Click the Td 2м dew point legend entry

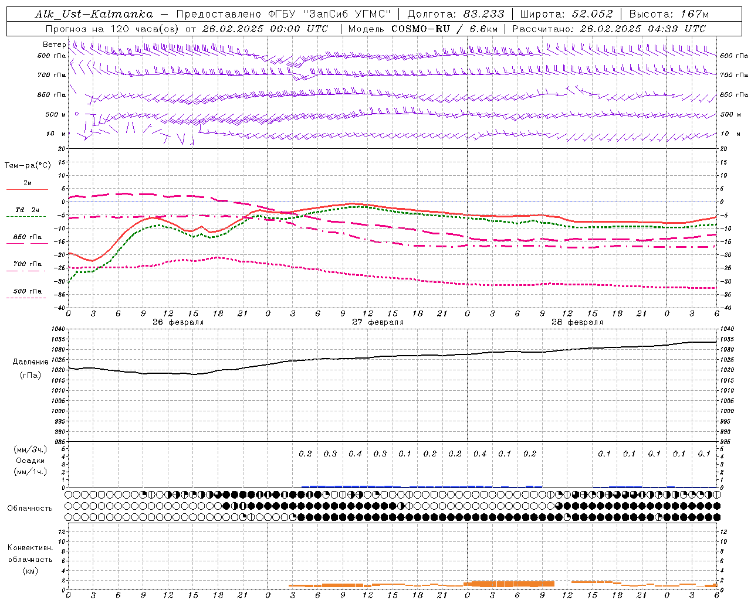tap(28, 210)
